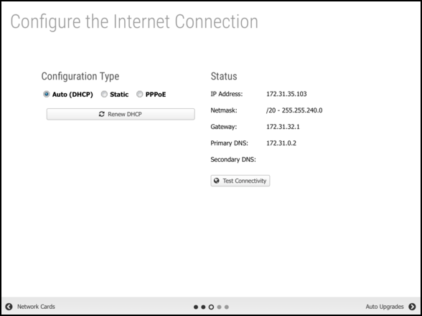Click the right arrow circle icon
Image resolution: width=422 pixels, height=316 pixels.
tap(412, 307)
